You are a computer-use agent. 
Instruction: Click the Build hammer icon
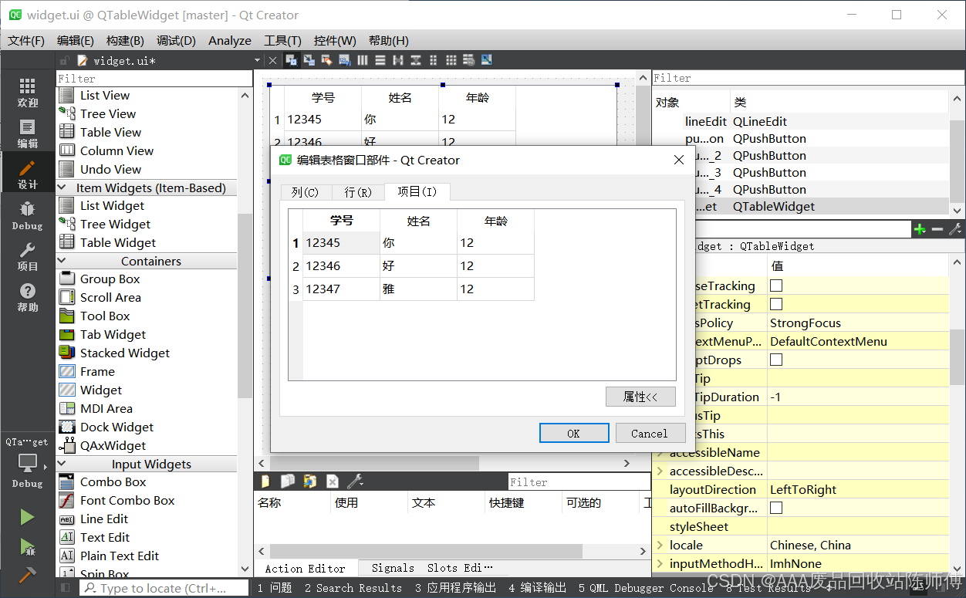coord(27,575)
